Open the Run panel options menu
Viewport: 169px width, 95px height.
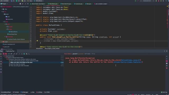[x=164, y=51]
